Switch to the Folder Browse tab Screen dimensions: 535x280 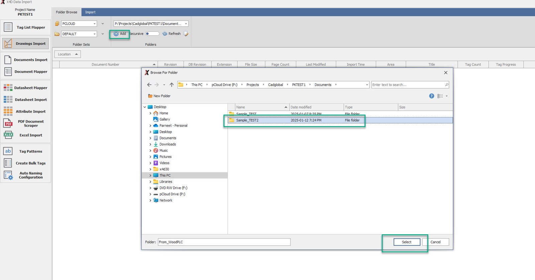67,12
